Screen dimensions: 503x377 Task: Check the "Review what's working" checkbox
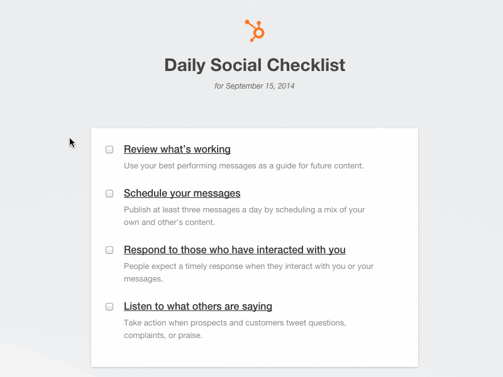point(109,149)
